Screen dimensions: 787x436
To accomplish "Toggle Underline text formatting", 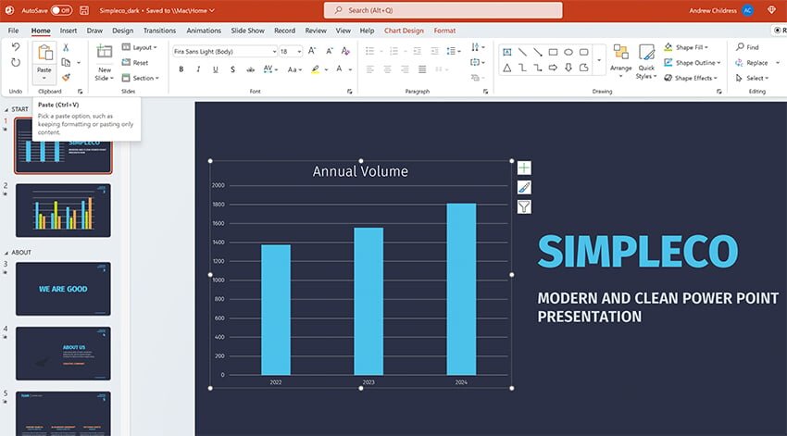I will pyautogui.click(x=216, y=69).
